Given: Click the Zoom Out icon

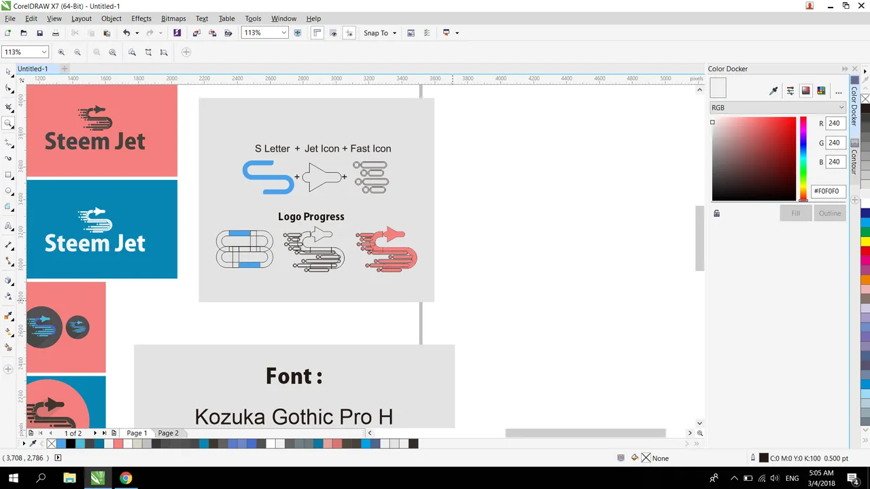Looking at the screenshot, I should (x=77, y=52).
